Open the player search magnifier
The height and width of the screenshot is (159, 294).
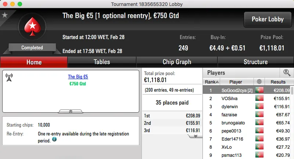point(287,73)
